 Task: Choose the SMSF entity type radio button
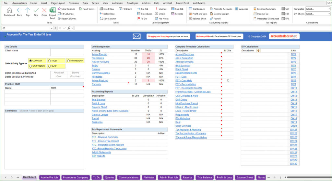pos(49,66)
